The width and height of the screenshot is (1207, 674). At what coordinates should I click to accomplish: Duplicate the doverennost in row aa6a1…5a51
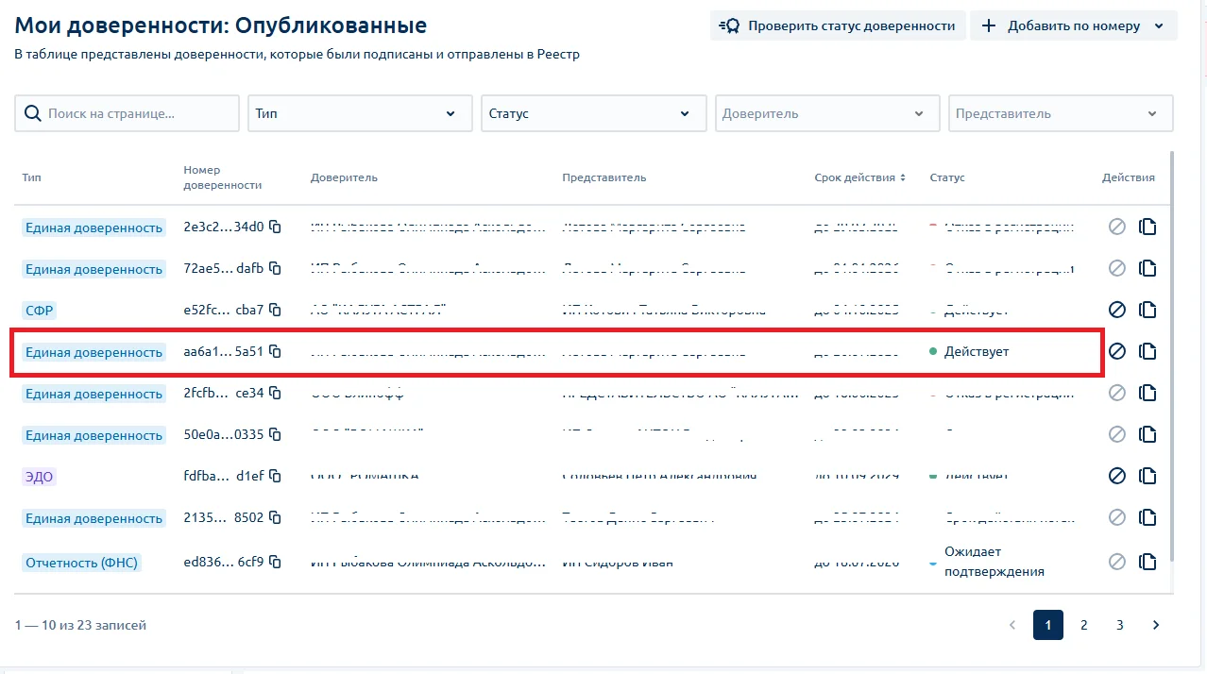(1147, 351)
